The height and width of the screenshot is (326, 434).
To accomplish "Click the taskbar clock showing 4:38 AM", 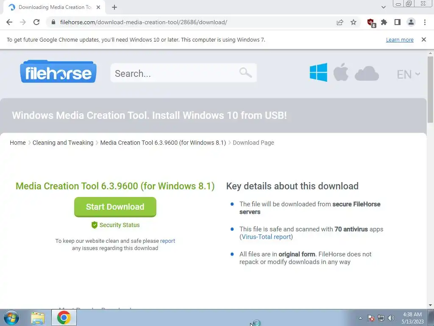I will pos(412,318).
